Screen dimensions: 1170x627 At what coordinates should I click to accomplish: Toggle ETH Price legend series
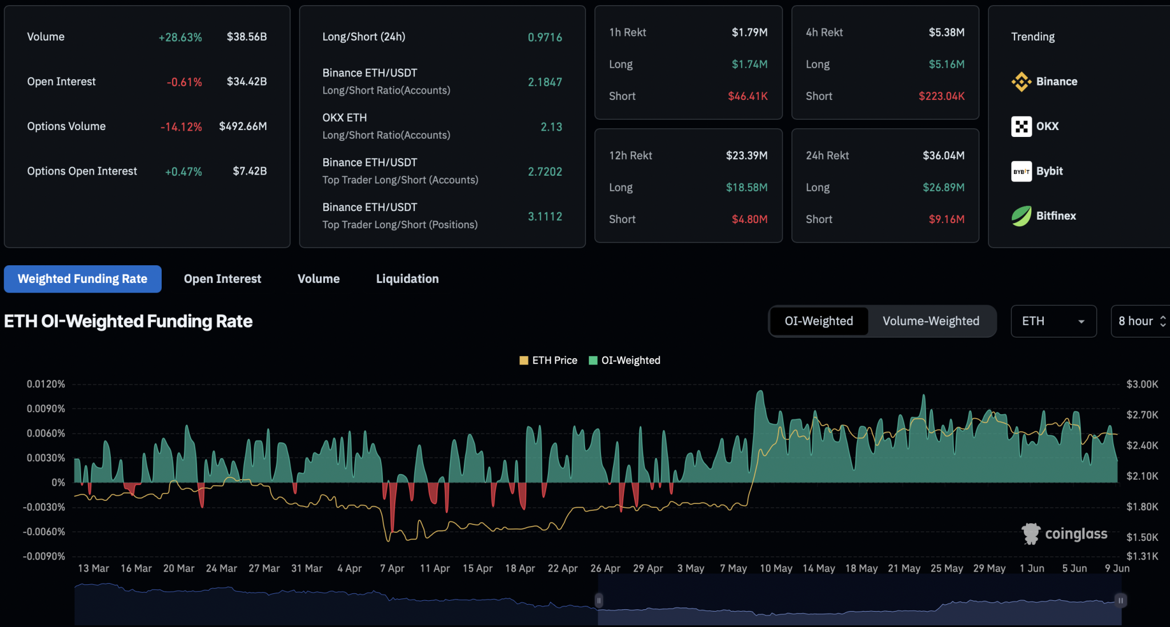coord(548,361)
